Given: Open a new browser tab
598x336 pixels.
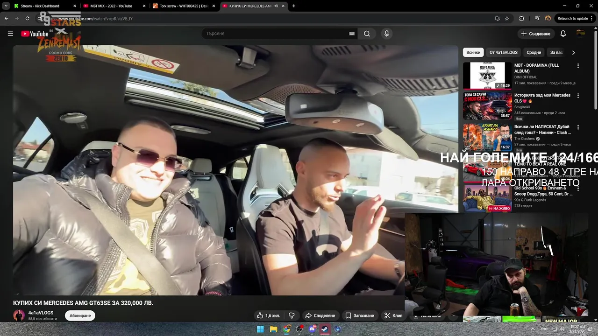Looking at the screenshot, I should [293, 6].
